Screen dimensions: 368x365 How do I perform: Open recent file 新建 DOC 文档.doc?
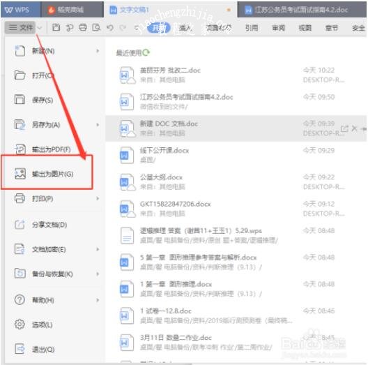236,128
